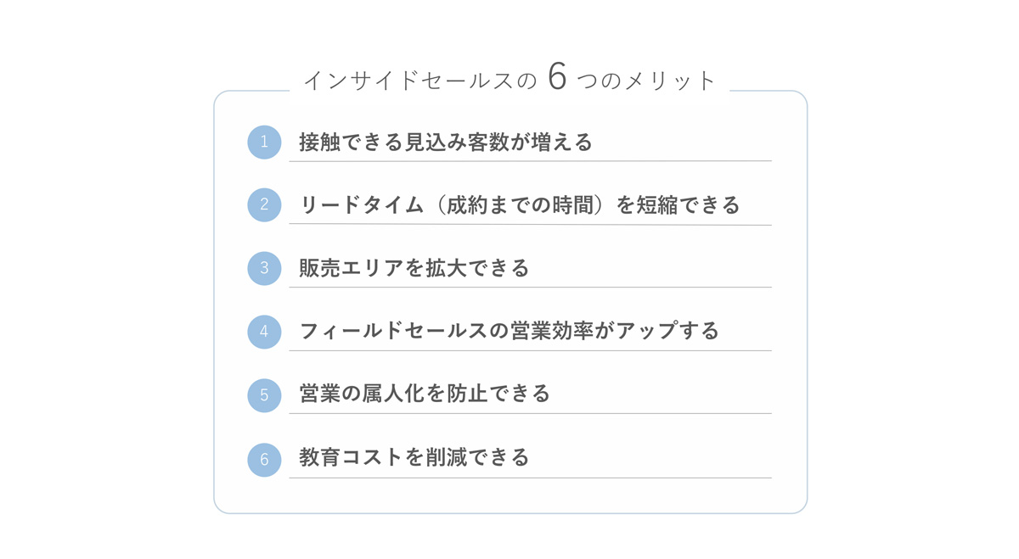Click the divider line under item 6
Screen dimensions: 1019x559
click(x=530, y=478)
